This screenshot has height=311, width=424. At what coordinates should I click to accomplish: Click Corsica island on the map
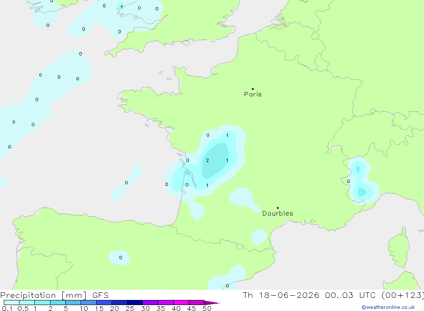click(399, 248)
